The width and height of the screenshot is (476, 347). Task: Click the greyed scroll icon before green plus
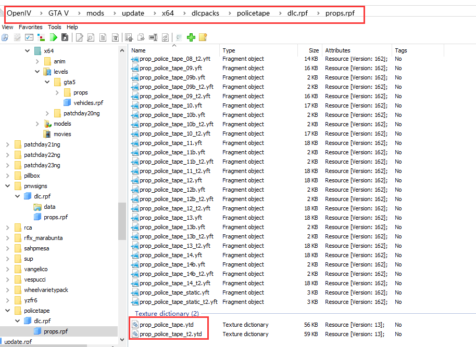(179, 37)
